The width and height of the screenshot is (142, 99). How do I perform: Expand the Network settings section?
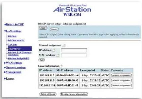click(x=15, y=68)
